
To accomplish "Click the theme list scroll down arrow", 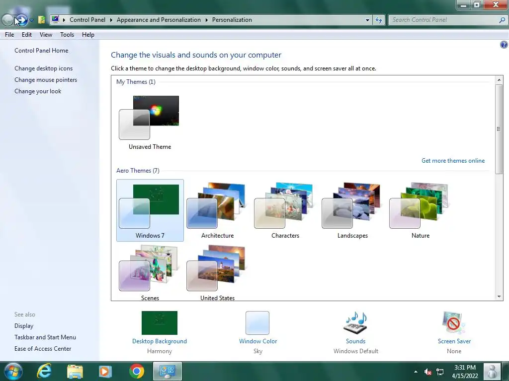I will [499, 297].
